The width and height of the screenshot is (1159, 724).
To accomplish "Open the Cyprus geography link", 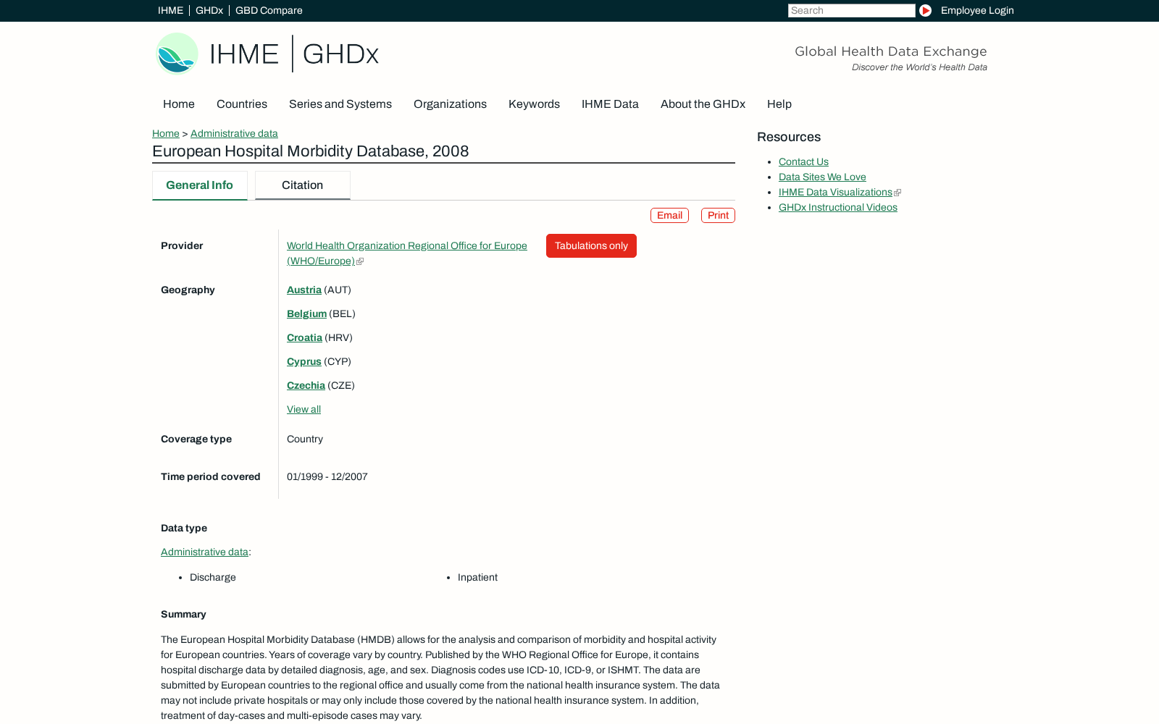I will (304, 361).
